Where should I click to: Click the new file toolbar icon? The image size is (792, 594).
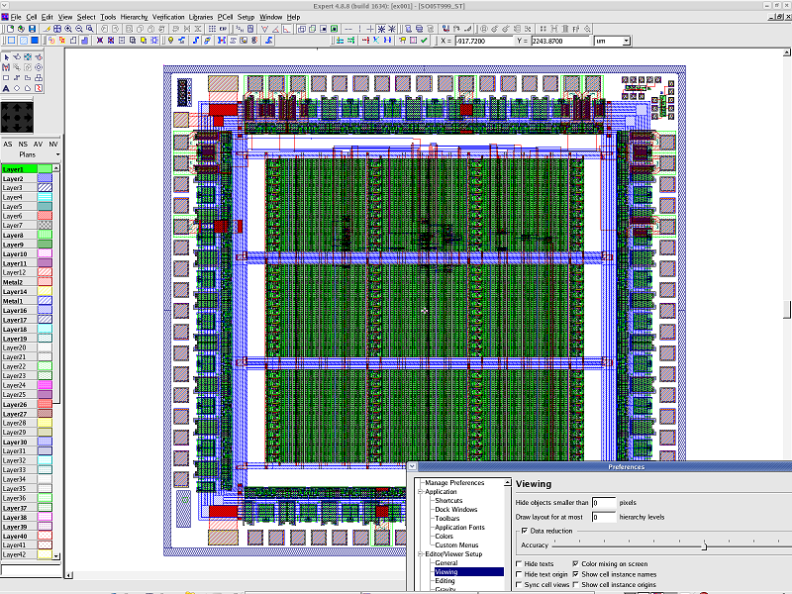(9, 29)
